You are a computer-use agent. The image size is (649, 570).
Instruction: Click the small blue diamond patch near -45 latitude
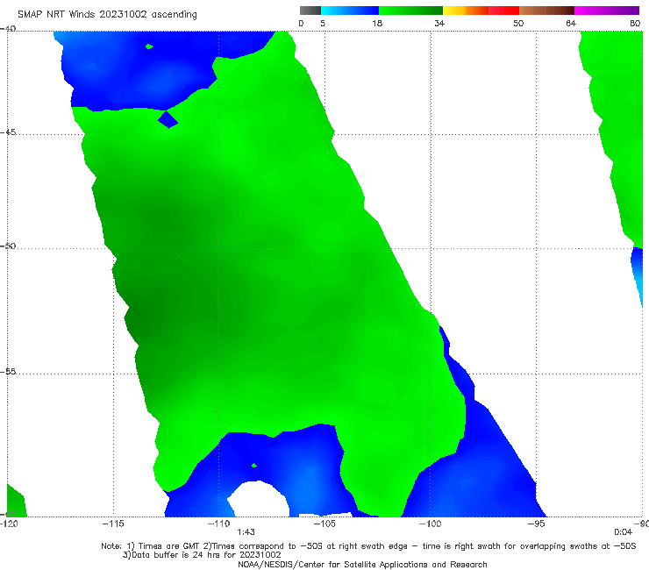(168, 119)
